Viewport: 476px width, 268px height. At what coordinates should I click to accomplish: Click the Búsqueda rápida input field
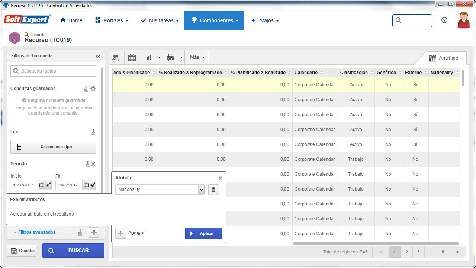click(53, 71)
